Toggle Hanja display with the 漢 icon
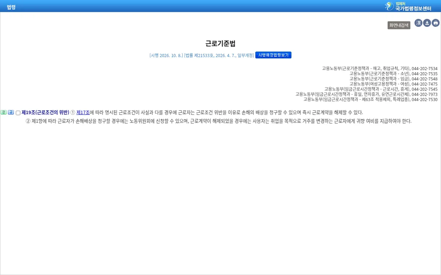 click(x=419, y=23)
